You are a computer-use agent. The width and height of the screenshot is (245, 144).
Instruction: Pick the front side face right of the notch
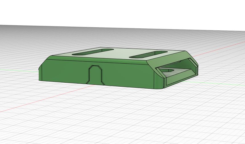(x=128, y=76)
